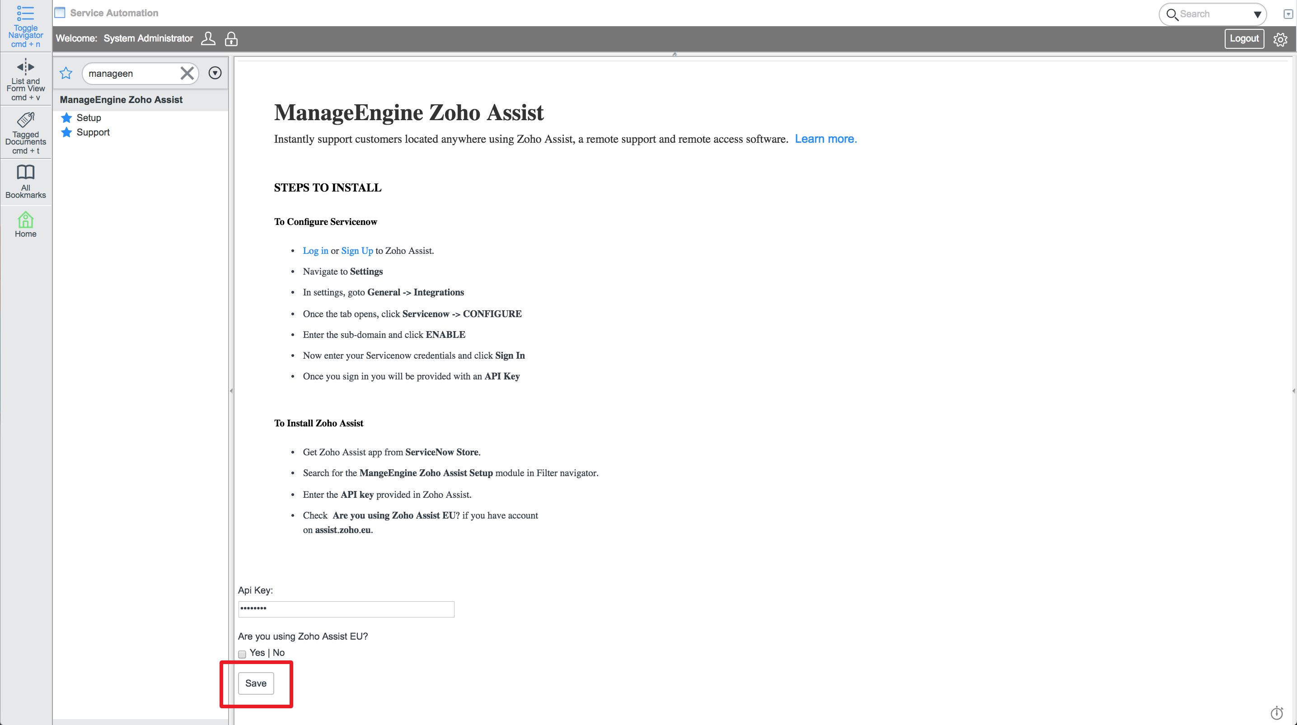
Task: Click the padlock icon in header
Action: (x=231, y=39)
